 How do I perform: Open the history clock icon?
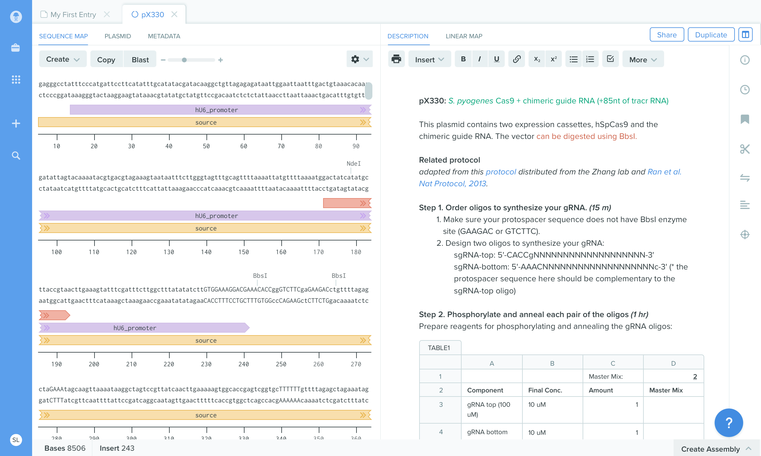745,90
